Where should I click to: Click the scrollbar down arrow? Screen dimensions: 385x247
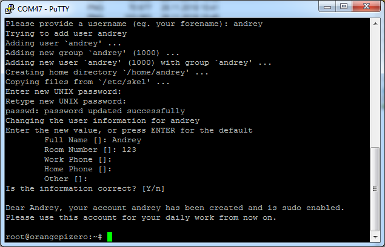click(375, 237)
